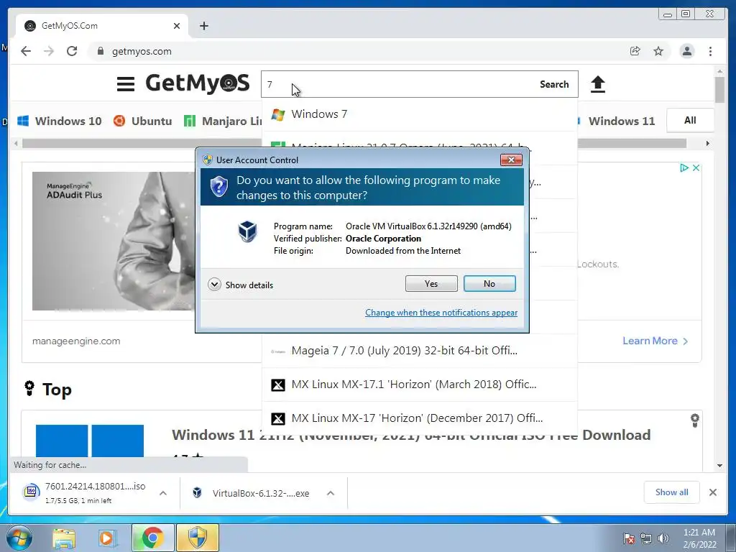Open Change when these notifications appear link
Viewport: 736px width, 552px height.
[441, 313]
